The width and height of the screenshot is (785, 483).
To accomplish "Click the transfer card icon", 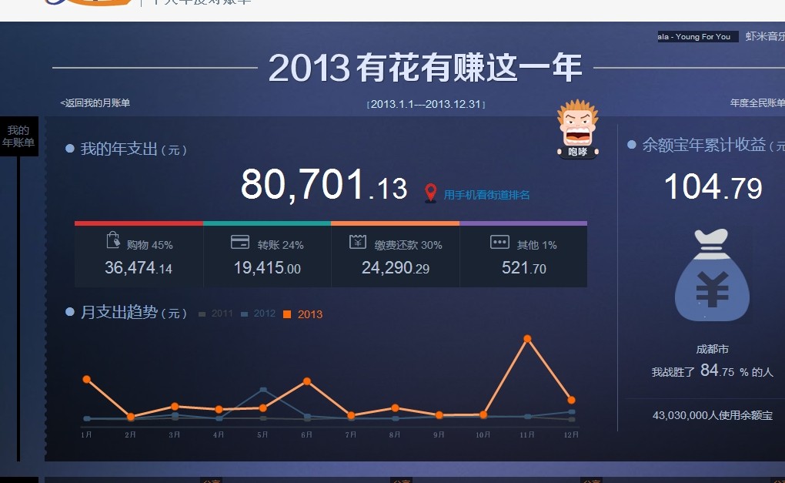I will tap(240, 242).
